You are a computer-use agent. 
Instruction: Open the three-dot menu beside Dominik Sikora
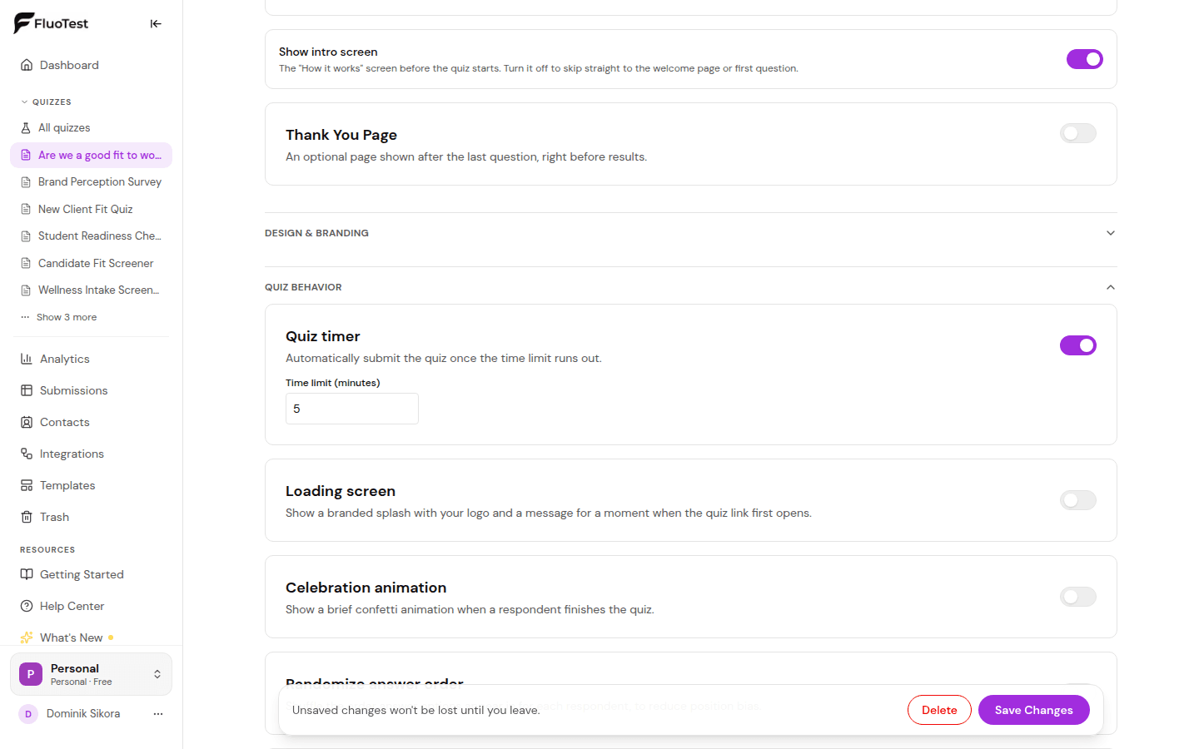(158, 714)
